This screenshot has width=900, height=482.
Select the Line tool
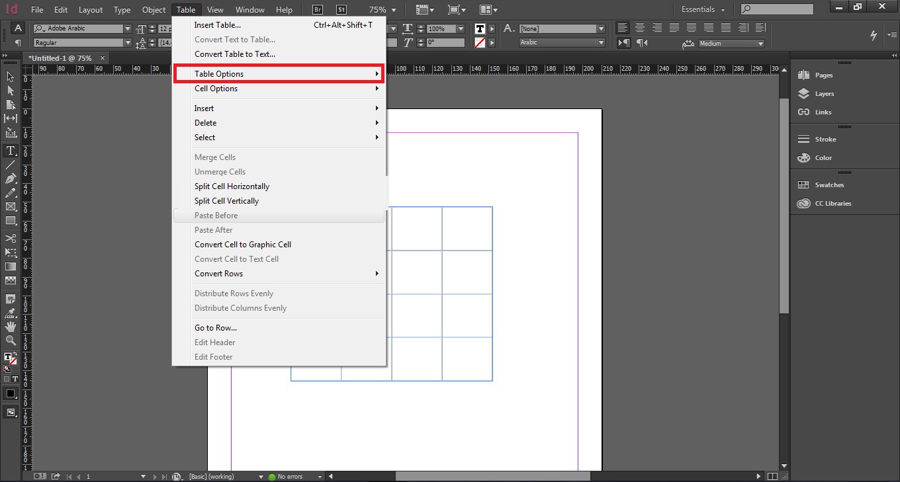10,165
